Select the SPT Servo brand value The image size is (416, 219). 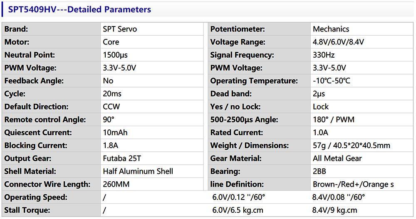coord(120,29)
